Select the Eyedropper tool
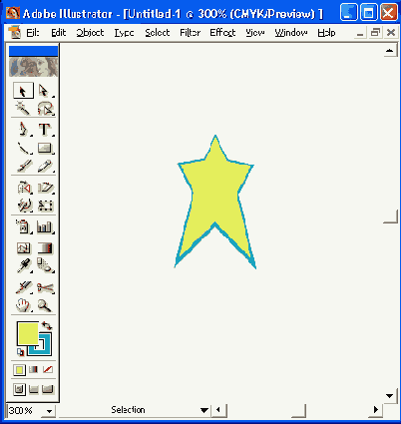401x424 pixels. 23,266
